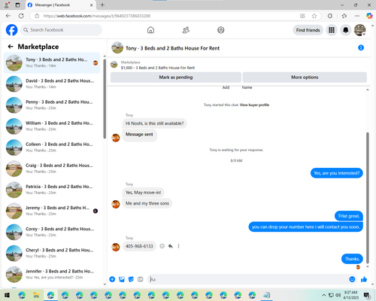
Task: Open the Craig conversation
Action: (x=52, y=169)
